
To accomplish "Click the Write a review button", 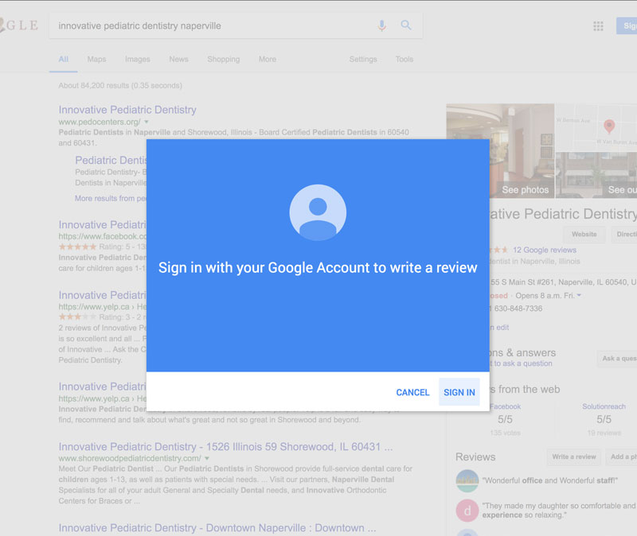I will [x=573, y=457].
